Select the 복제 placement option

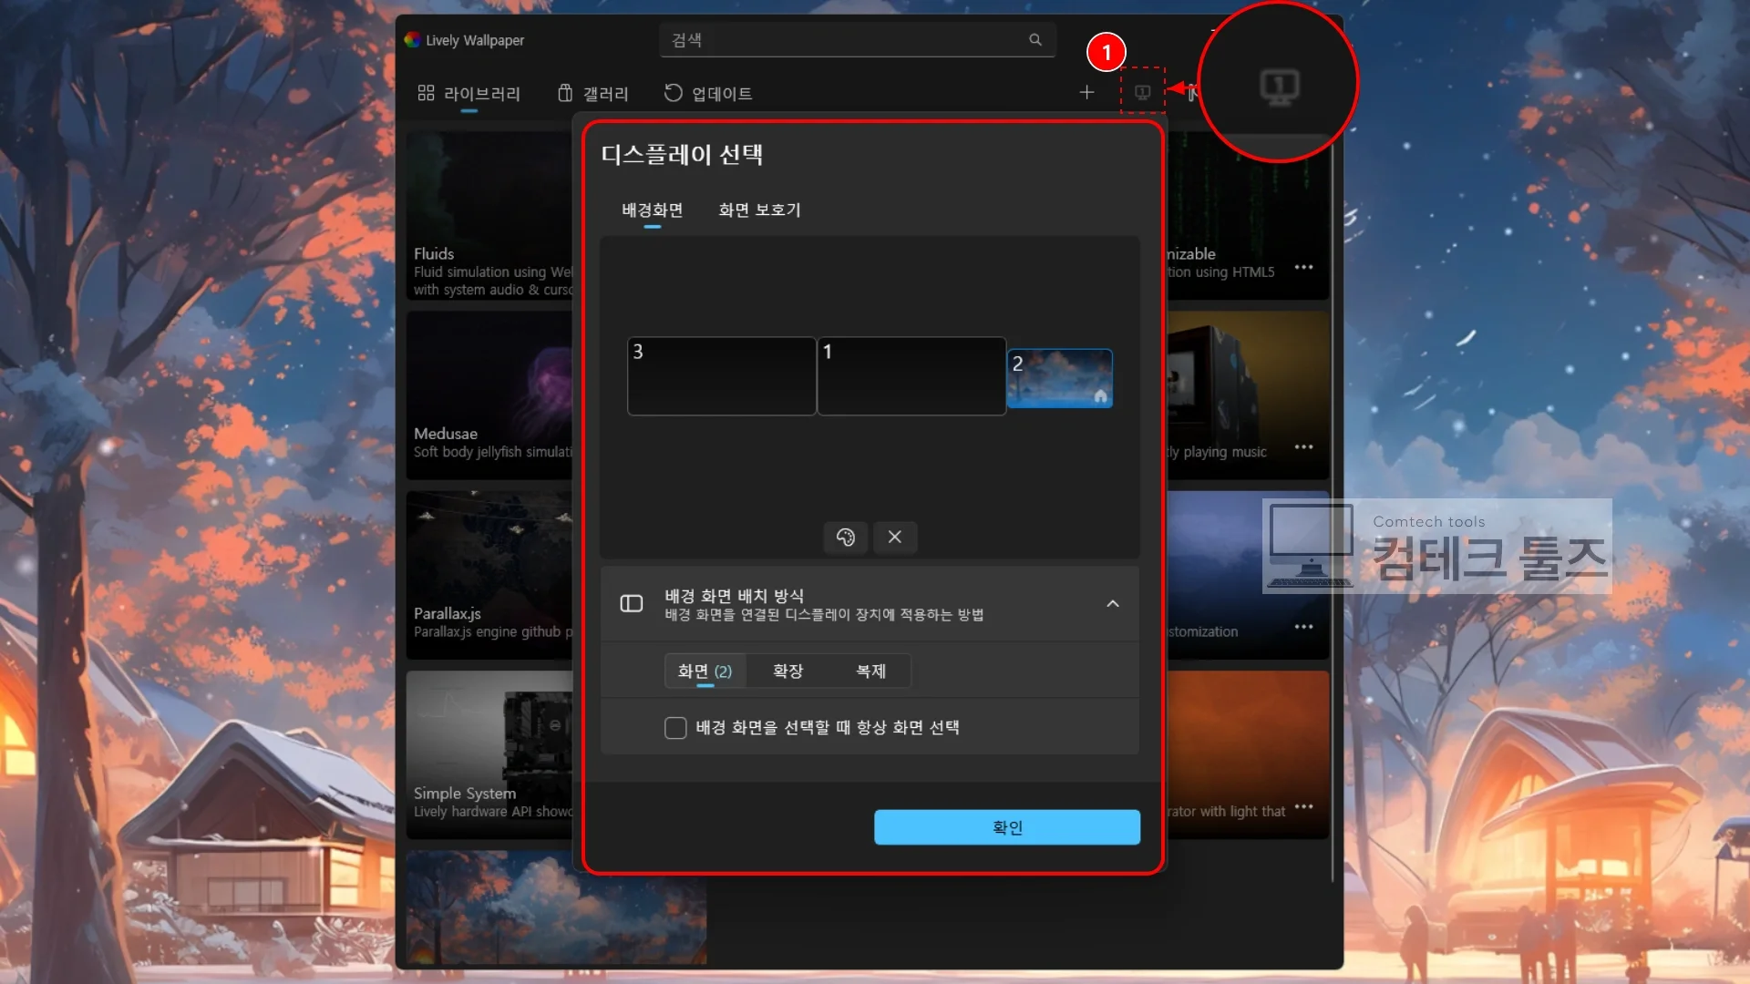click(x=870, y=671)
